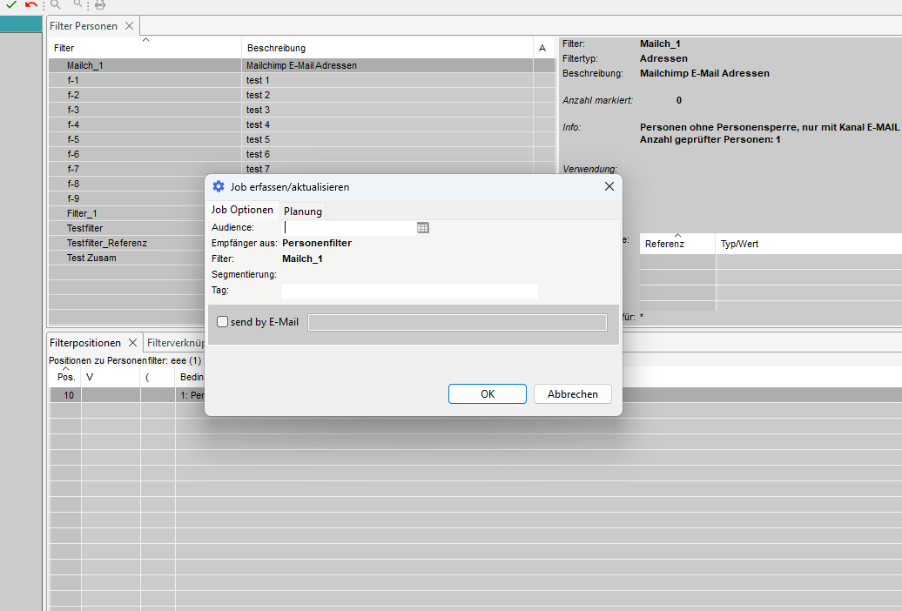Close the Job erfassen/aktualisieren dialog
The width and height of the screenshot is (902, 611).
[x=609, y=186]
